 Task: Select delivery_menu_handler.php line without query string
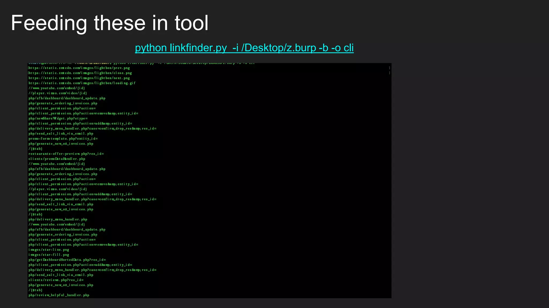click(58, 220)
